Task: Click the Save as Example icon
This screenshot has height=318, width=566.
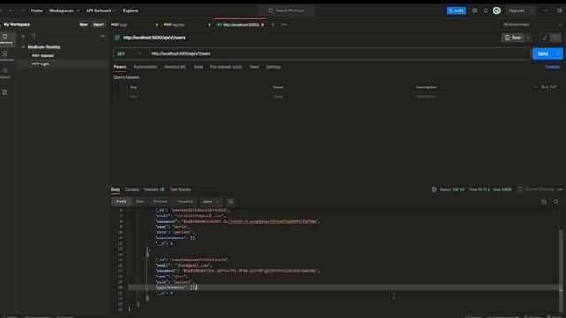Action: pyautogui.click(x=520, y=189)
